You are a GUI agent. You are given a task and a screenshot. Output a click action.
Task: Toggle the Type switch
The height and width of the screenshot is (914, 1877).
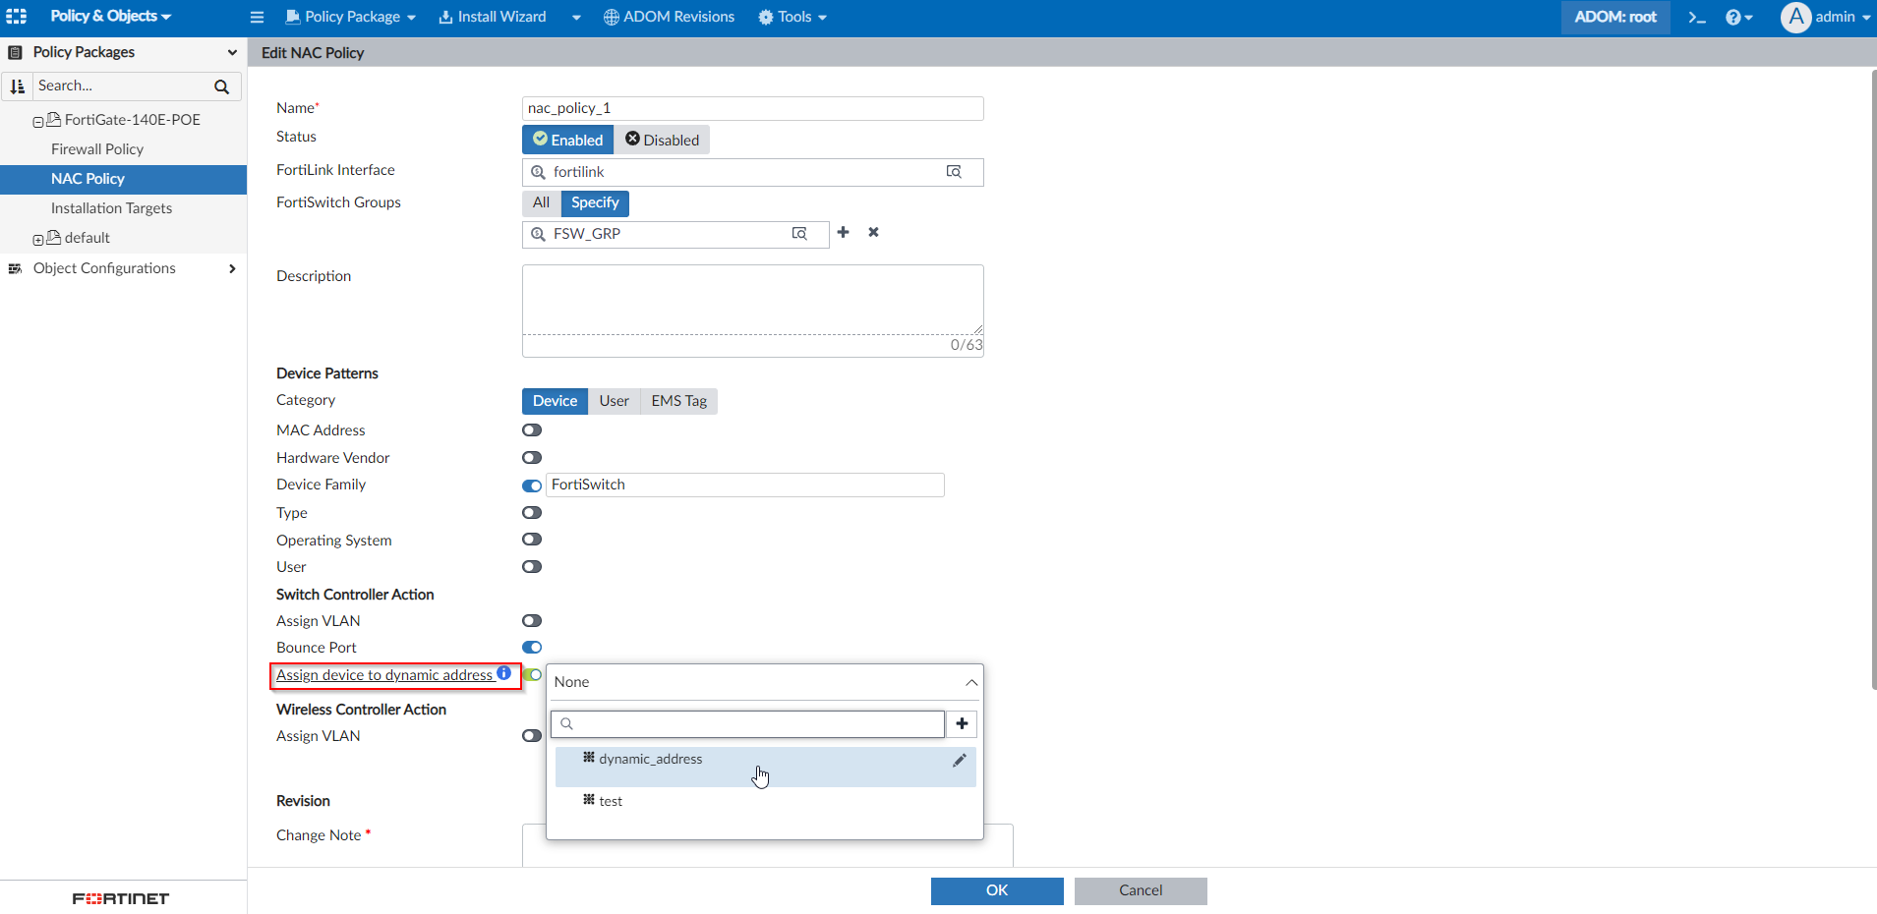point(532,513)
